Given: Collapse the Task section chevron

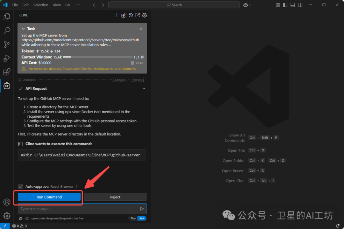Looking at the screenshot, I should click(x=23, y=29).
